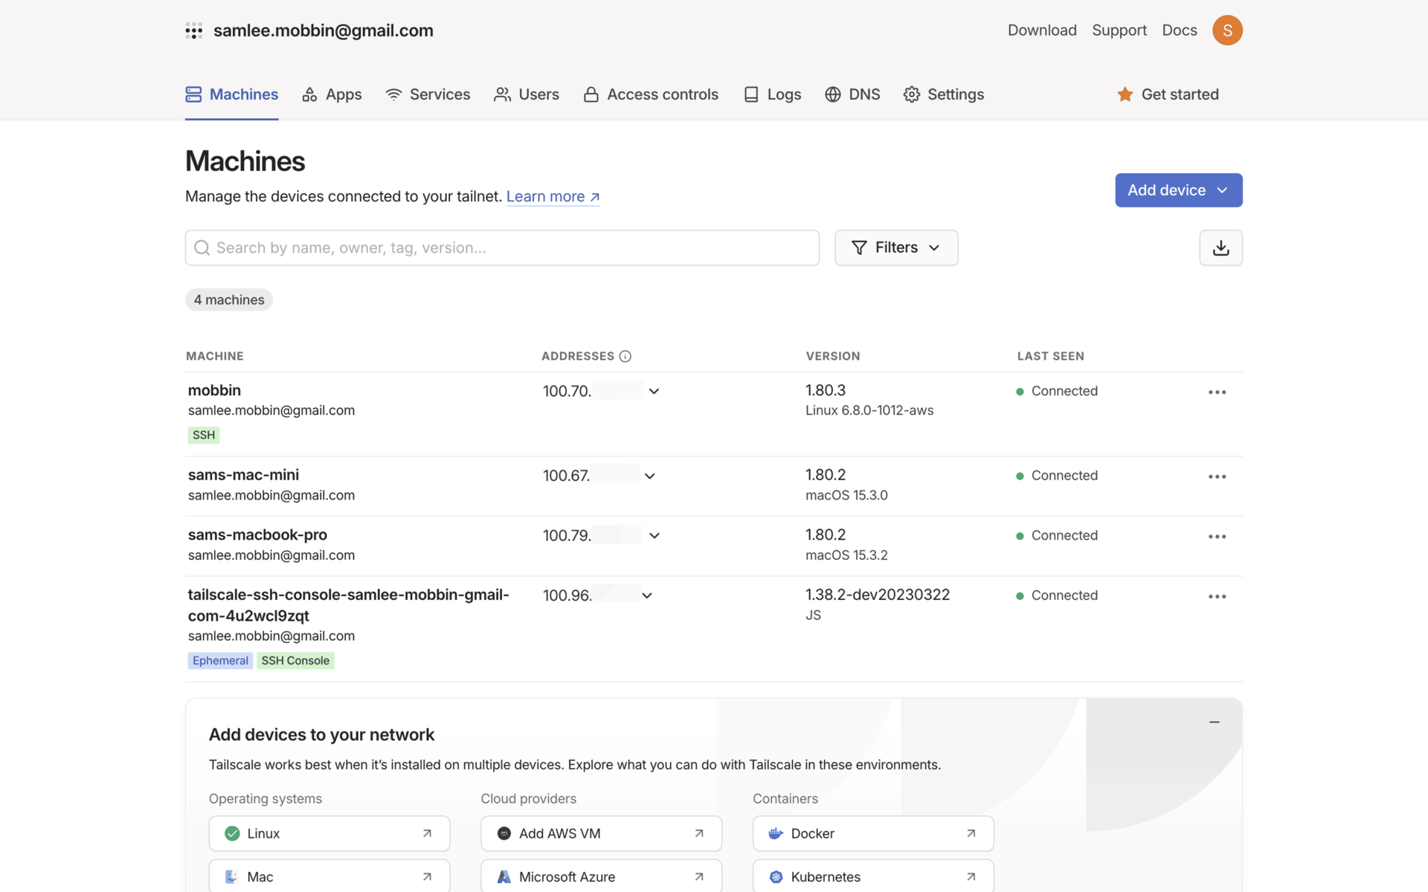Open the user avatar menu
The width and height of the screenshot is (1428, 892).
pyautogui.click(x=1227, y=30)
